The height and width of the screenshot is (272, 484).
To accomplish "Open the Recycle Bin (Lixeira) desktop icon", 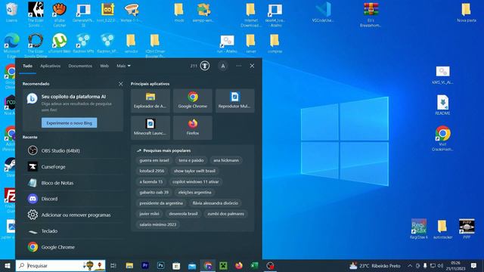I will (11, 12).
